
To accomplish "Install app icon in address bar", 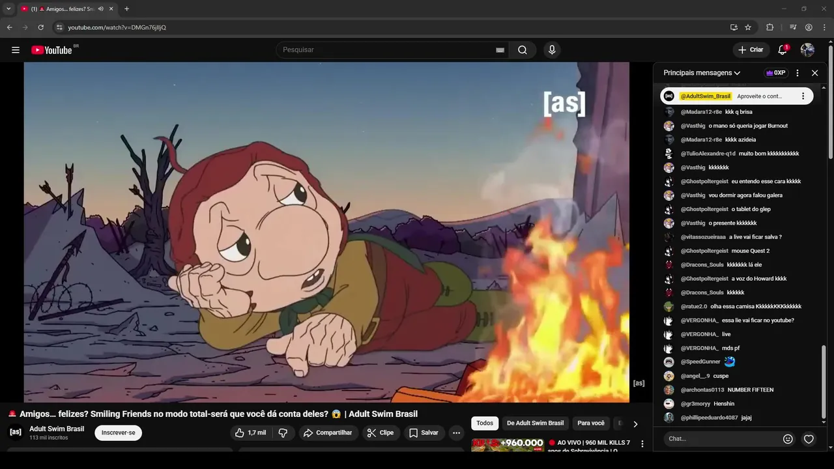I will click(x=734, y=27).
